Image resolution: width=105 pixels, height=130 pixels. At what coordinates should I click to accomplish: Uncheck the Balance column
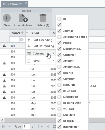click(59, 73)
